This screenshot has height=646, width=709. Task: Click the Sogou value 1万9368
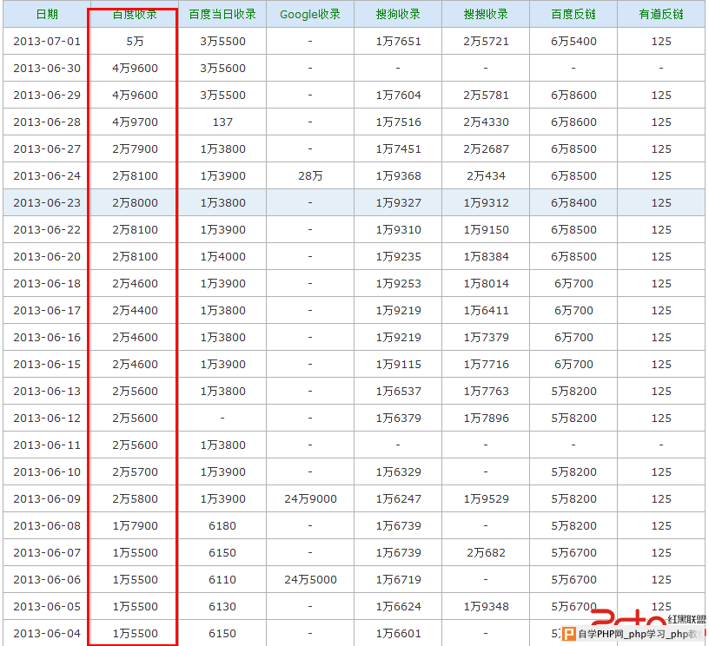point(398,175)
